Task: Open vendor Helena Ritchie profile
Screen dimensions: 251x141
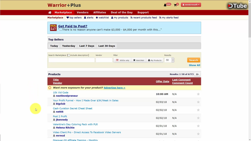Action: pos(65,128)
